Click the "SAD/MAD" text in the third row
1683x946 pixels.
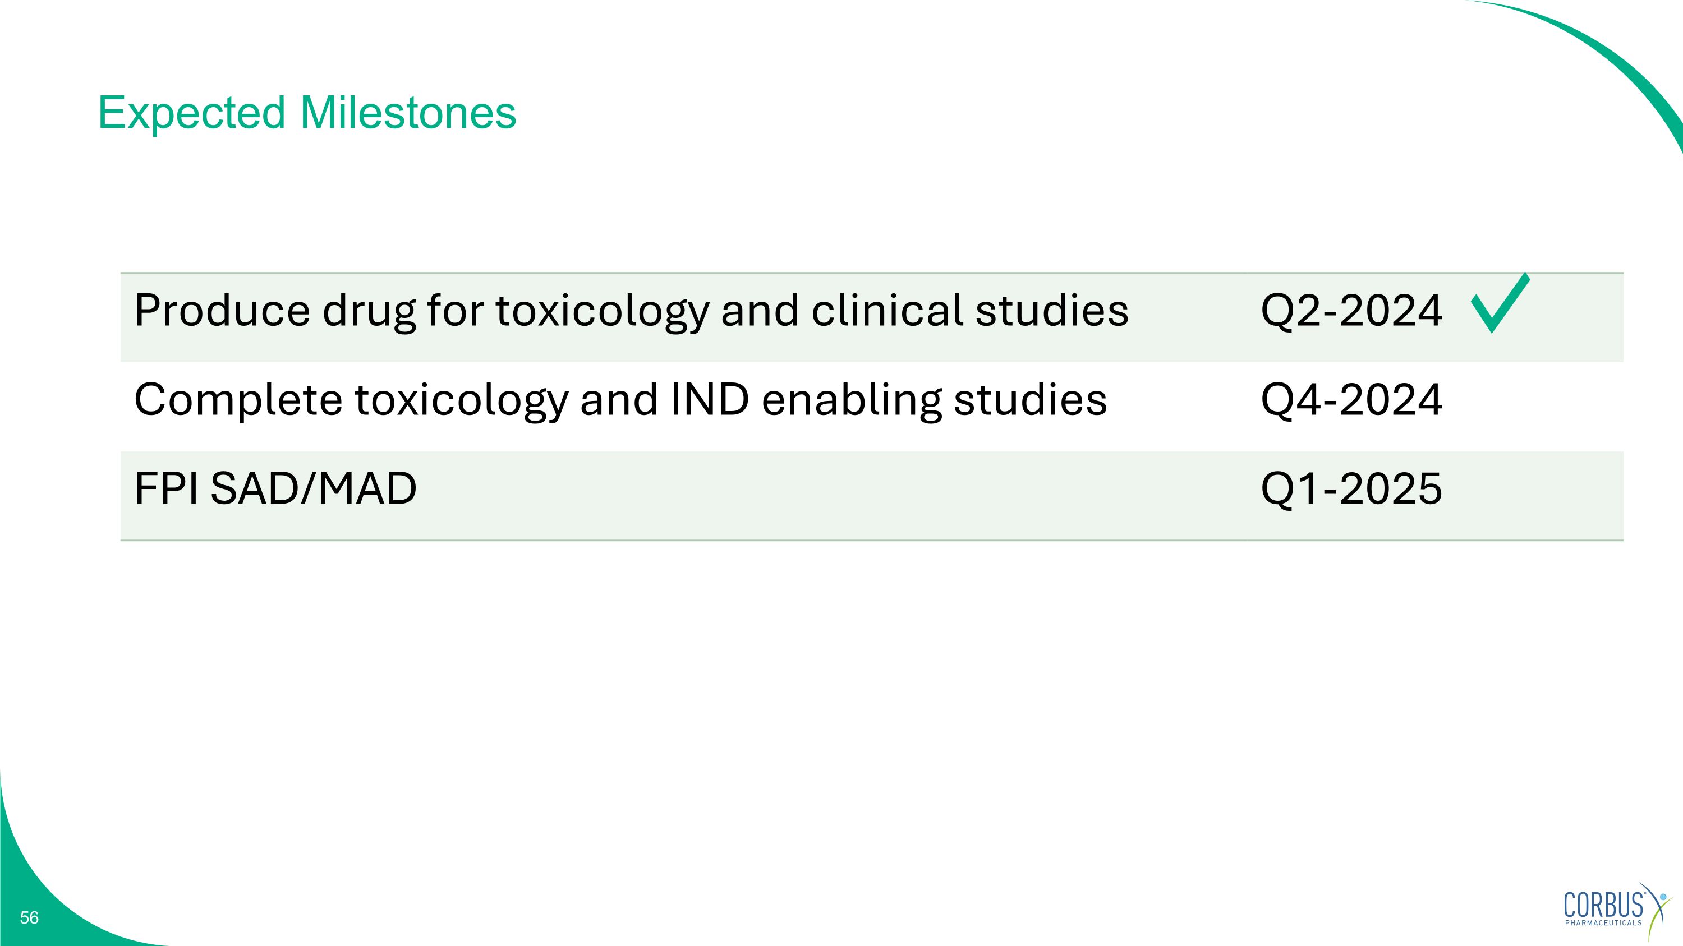click(x=314, y=488)
